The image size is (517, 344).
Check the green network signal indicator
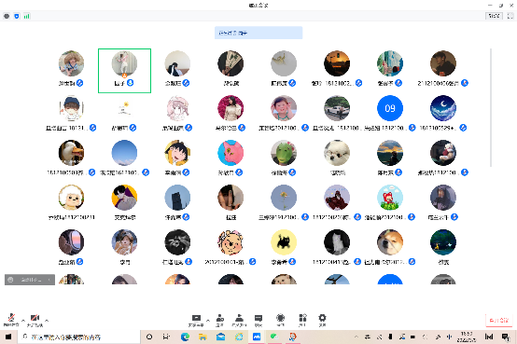coord(27,16)
